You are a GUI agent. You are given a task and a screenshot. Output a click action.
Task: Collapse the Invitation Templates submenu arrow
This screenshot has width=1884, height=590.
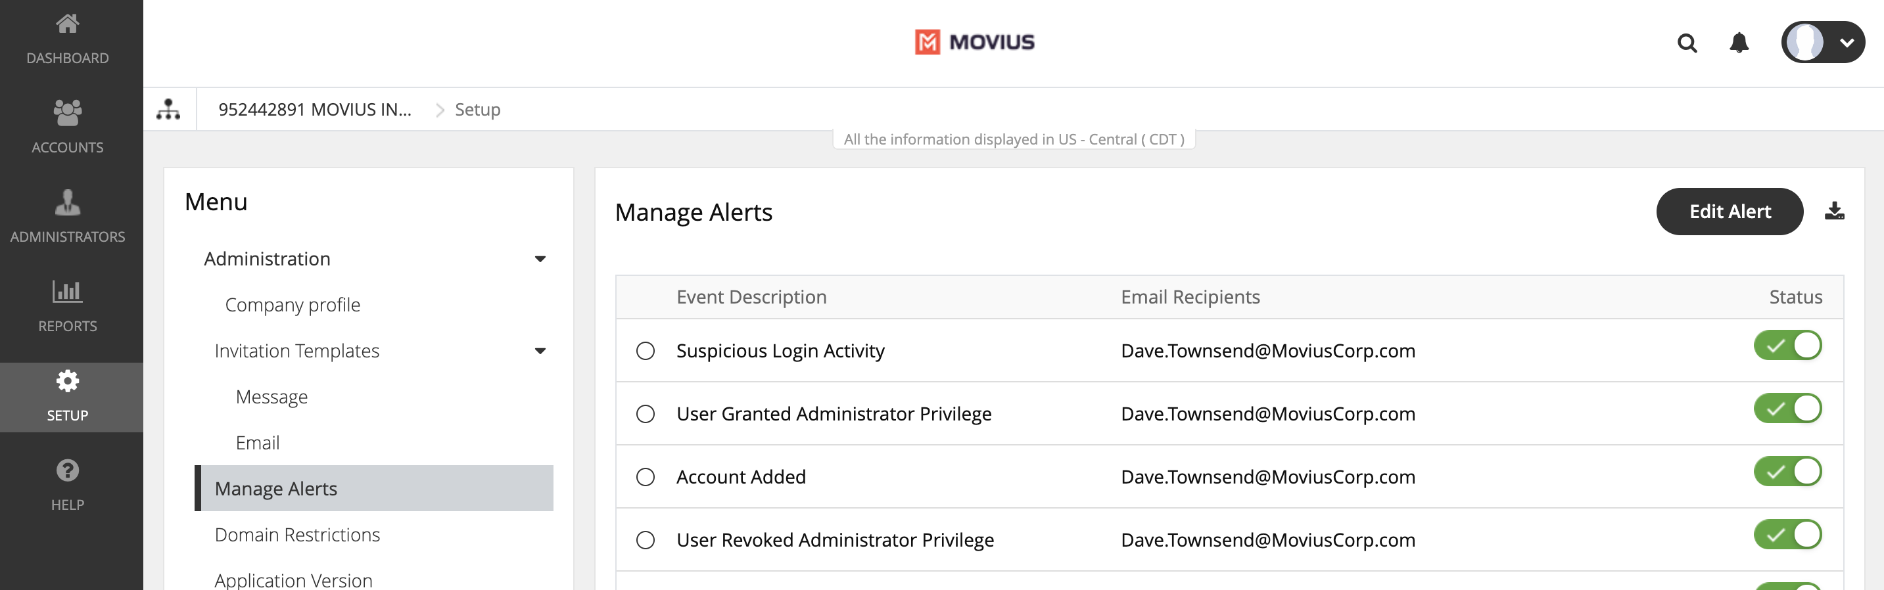540,351
